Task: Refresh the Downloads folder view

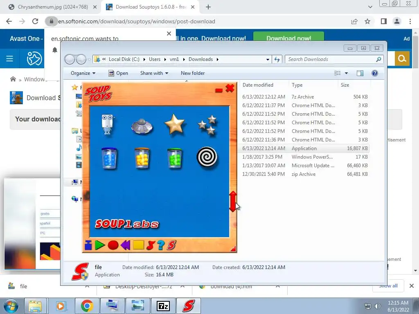Action: [x=277, y=59]
